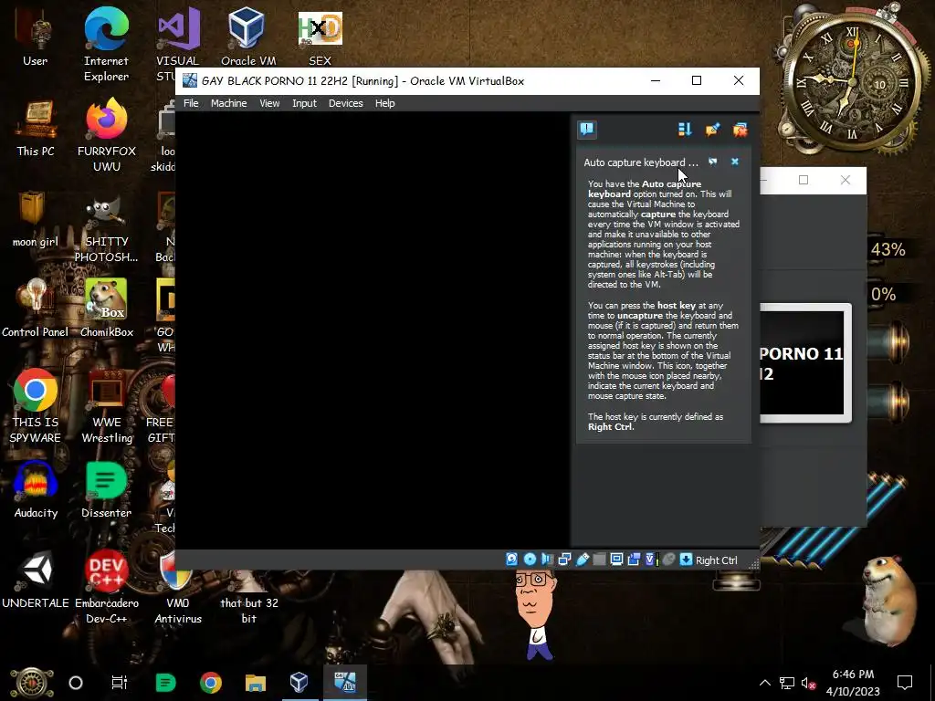The height and width of the screenshot is (701, 935).
Task: Click the mouse integration status bar indicator
Action: click(669, 560)
